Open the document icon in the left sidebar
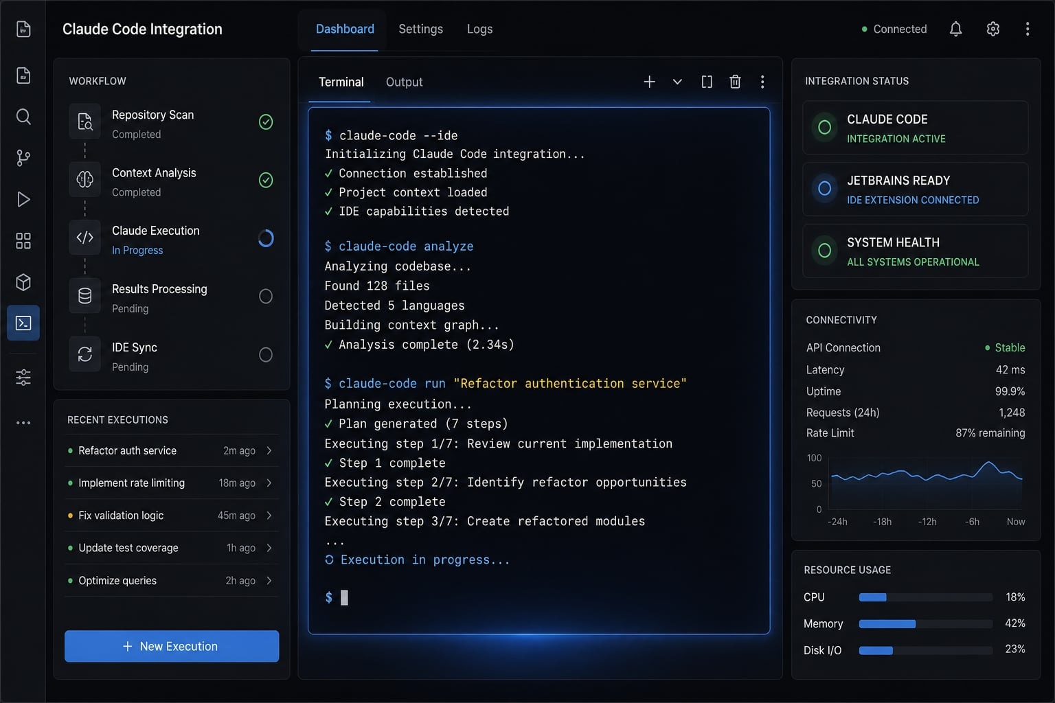The width and height of the screenshot is (1055, 703). tap(23, 75)
